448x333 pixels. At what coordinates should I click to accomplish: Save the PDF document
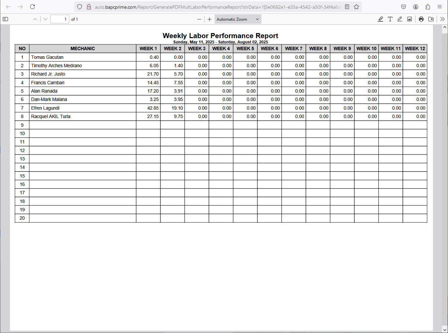[431, 19]
